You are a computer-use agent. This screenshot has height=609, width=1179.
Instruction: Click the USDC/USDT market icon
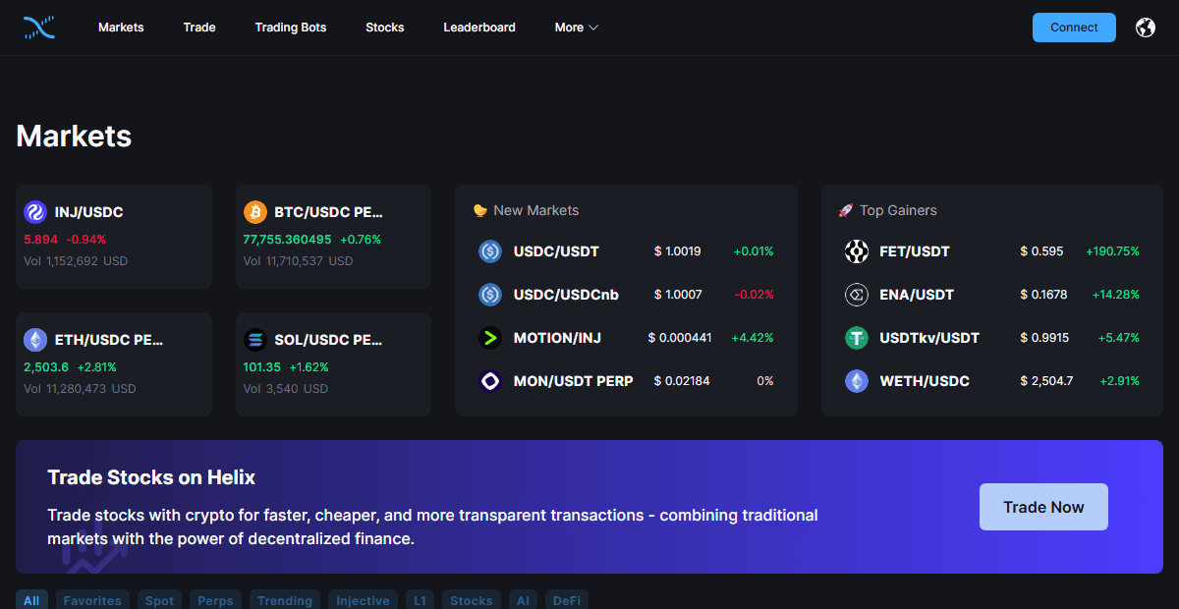490,251
